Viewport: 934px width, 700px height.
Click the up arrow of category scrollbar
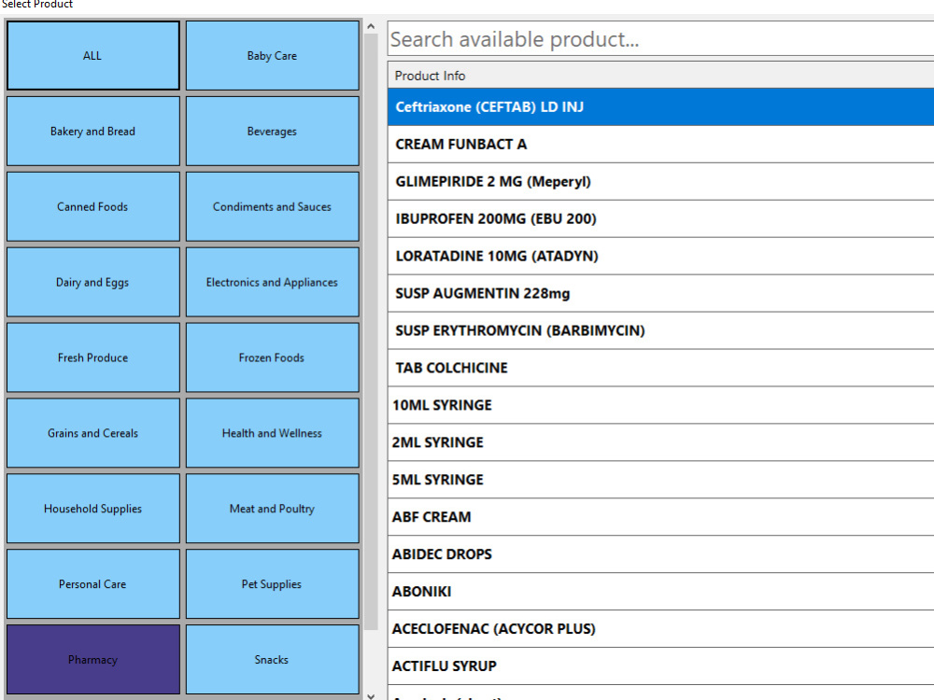371,26
